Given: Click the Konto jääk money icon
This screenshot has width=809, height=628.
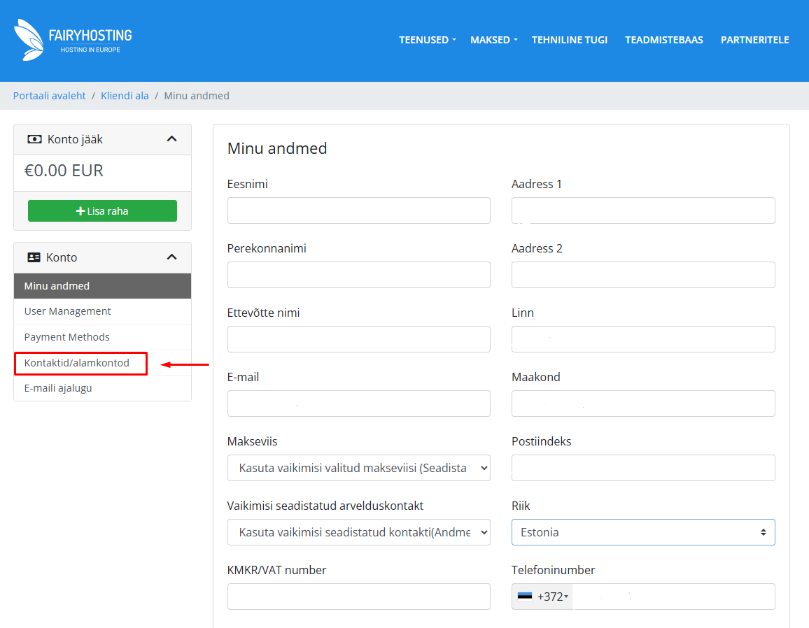Looking at the screenshot, I should pos(34,139).
